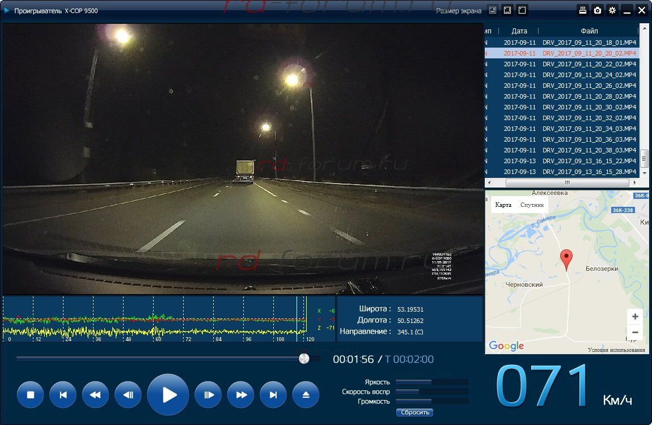Take a snapshot with camera icon
This screenshot has height=425, width=652.
tap(598, 10)
